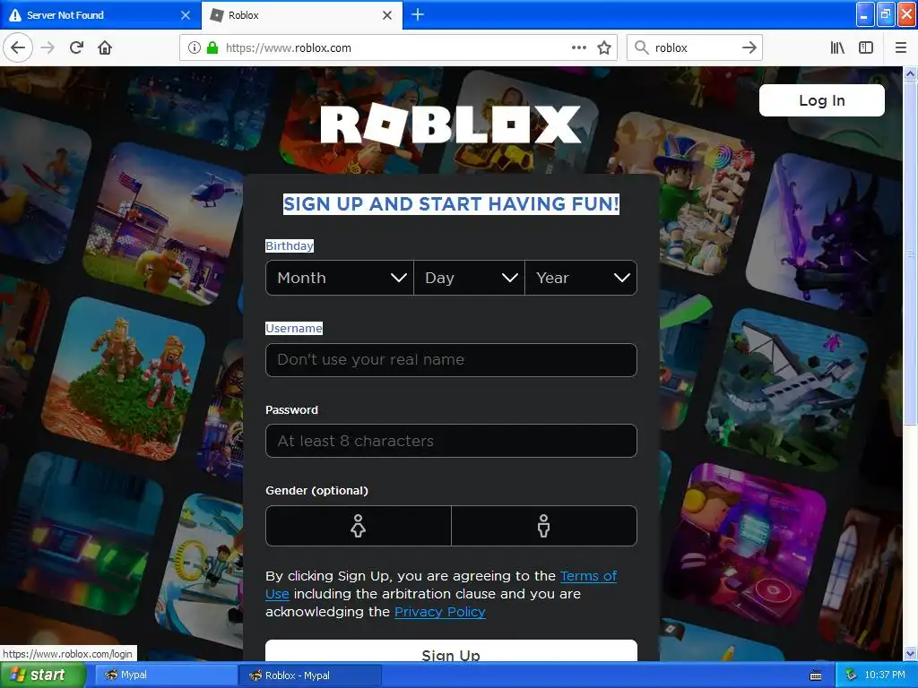Click the 10:37 PM clock
The width and height of the screenshot is (918, 688).
coord(885,675)
